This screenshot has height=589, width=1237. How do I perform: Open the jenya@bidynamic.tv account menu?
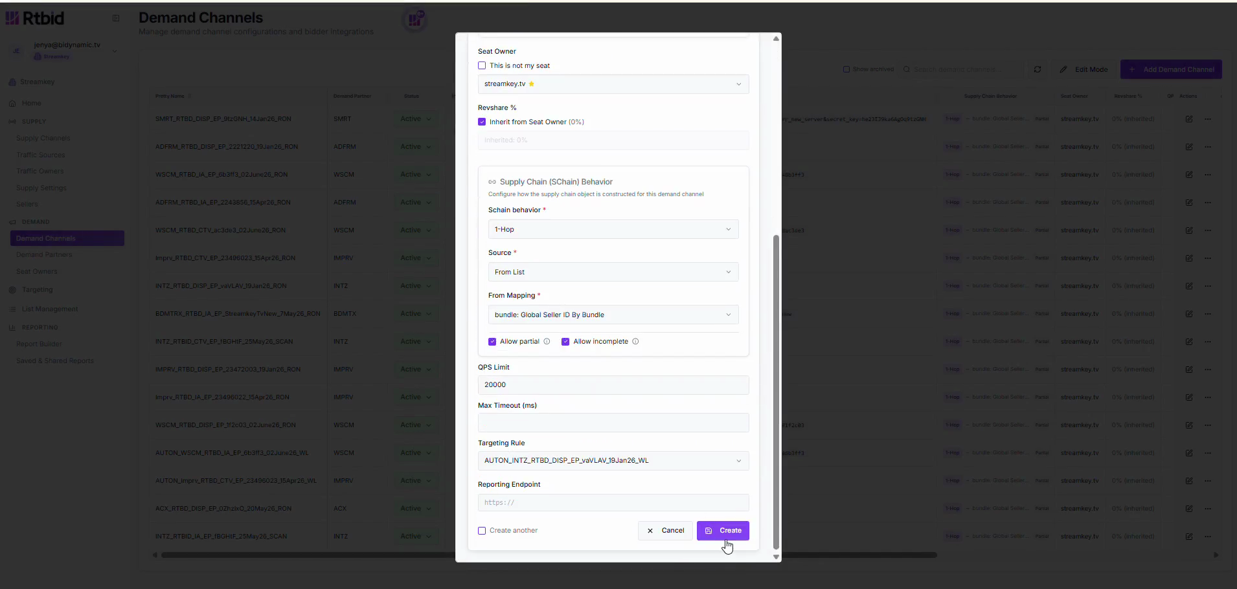pos(65,50)
